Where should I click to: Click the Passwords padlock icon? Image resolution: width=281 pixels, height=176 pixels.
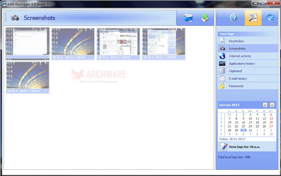click(222, 86)
